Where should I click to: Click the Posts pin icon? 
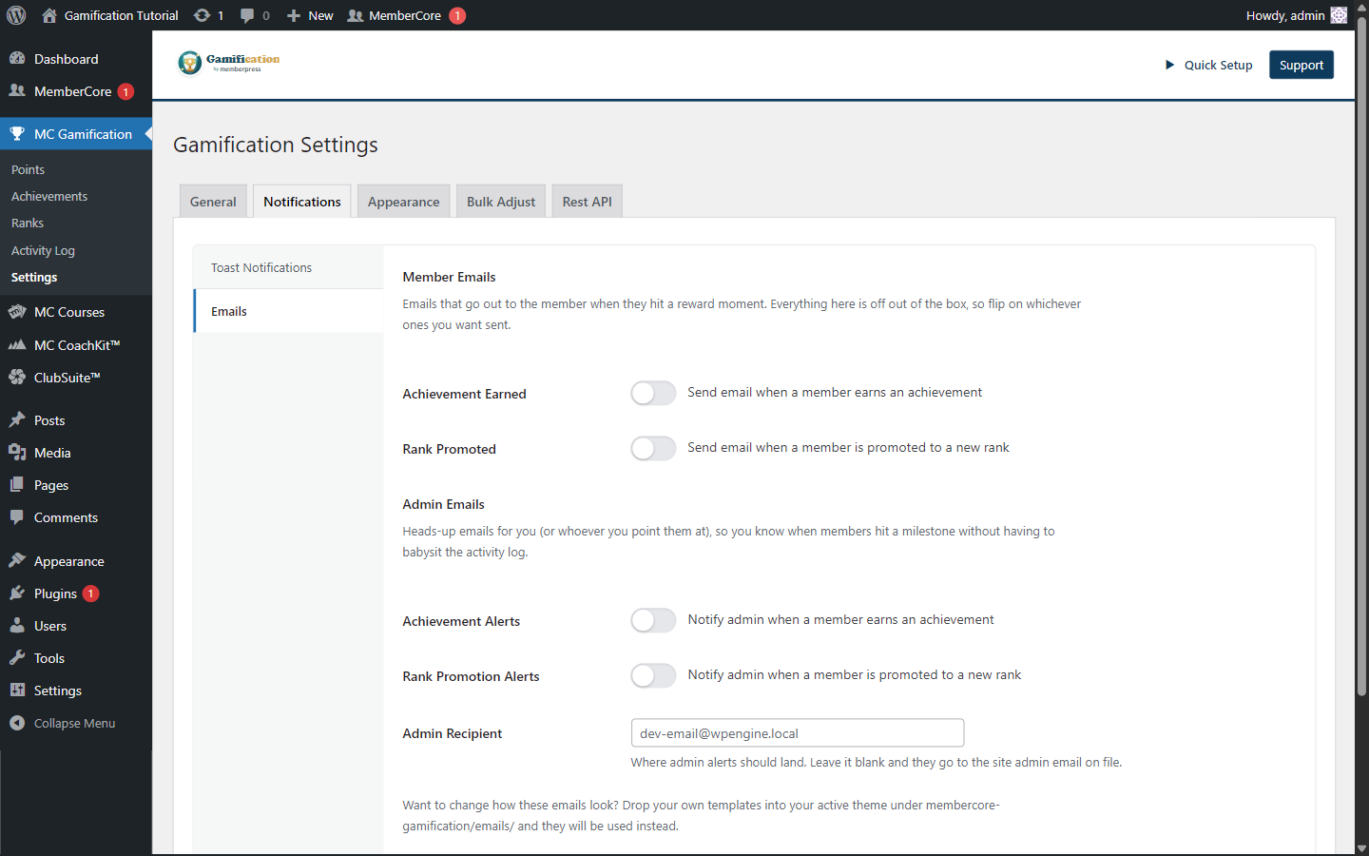tap(17, 419)
